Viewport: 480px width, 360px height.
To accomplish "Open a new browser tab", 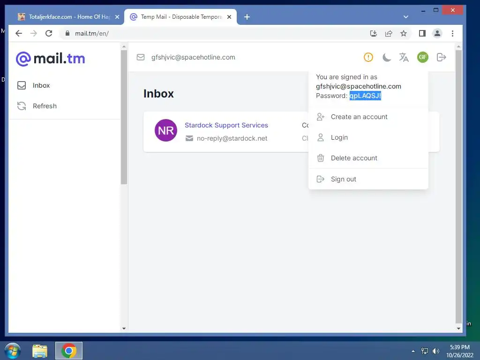I will coord(247,17).
